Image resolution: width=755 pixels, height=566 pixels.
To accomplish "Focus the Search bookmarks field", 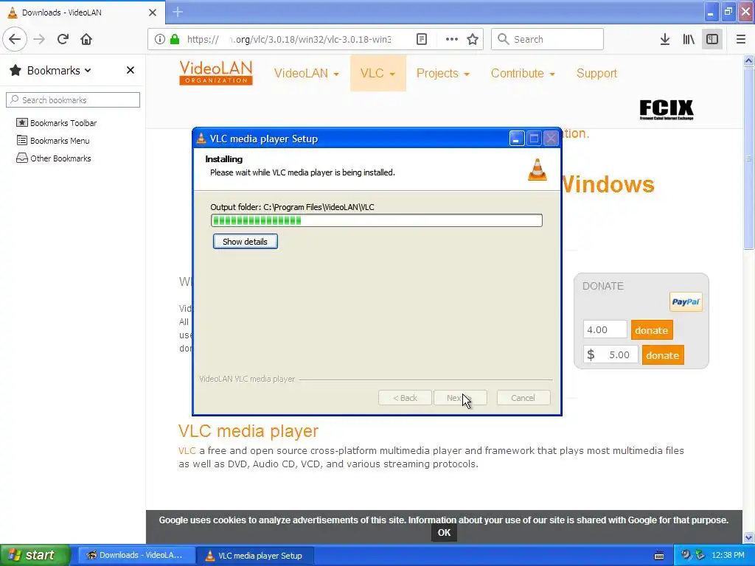I will click(x=73, y=99).
